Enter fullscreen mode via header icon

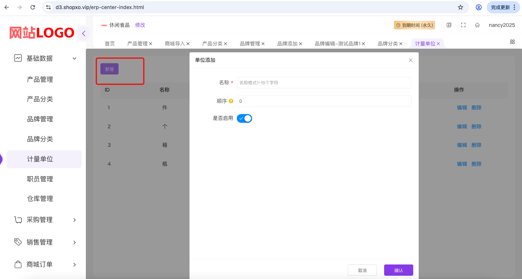pyautogui.click(x=463, y=25)
